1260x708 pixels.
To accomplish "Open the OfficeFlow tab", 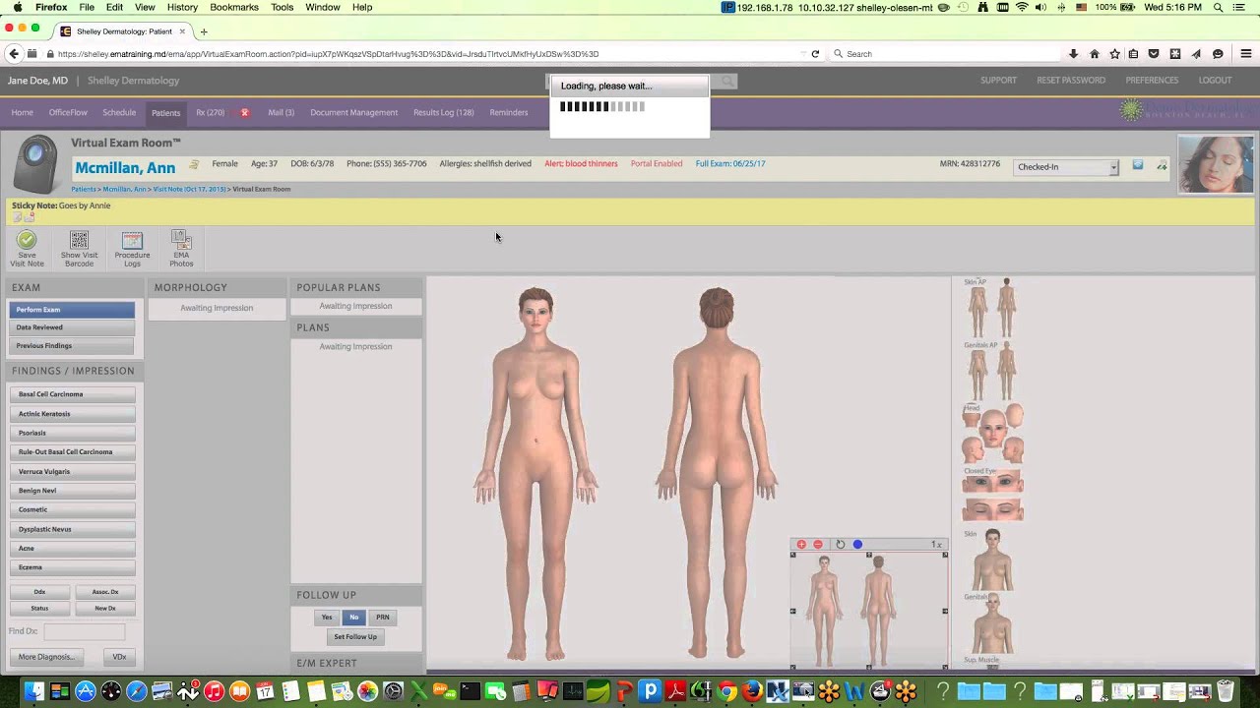I will [x=68, y=112].
